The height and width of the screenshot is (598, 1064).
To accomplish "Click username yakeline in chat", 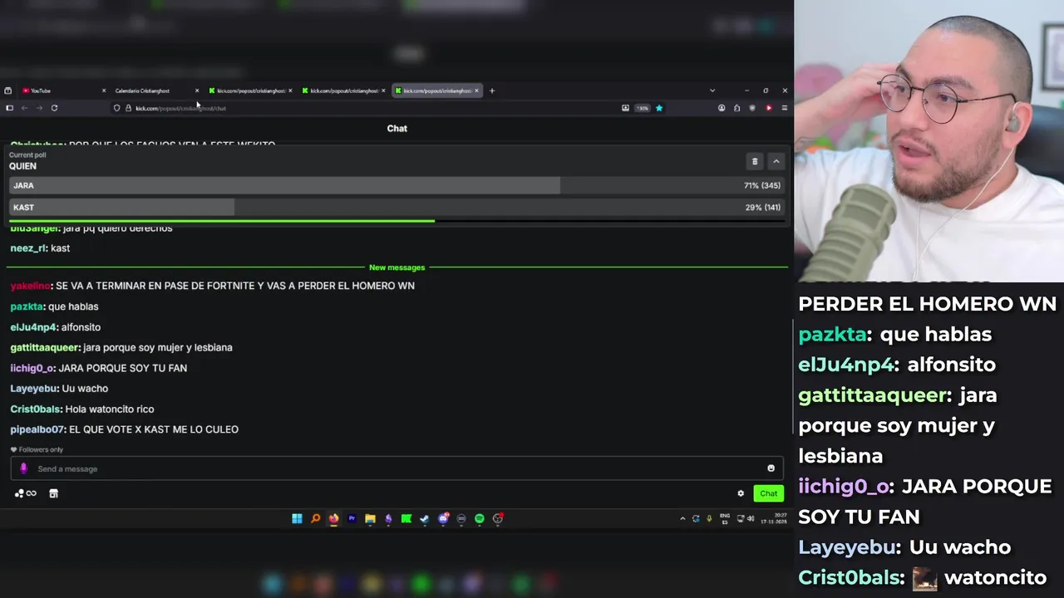I will tap(30, 286).
